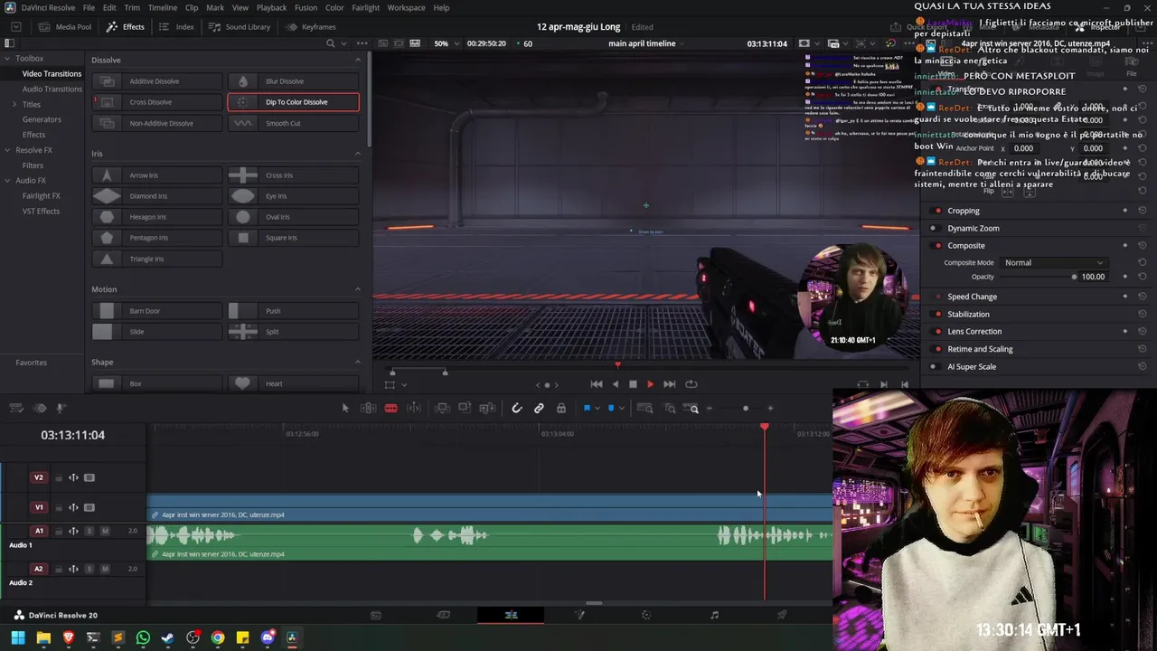The height and width of the screenshot is (651, 1157).
Task: Collapse the Dissolve effects group
Action: click(357, 60)
